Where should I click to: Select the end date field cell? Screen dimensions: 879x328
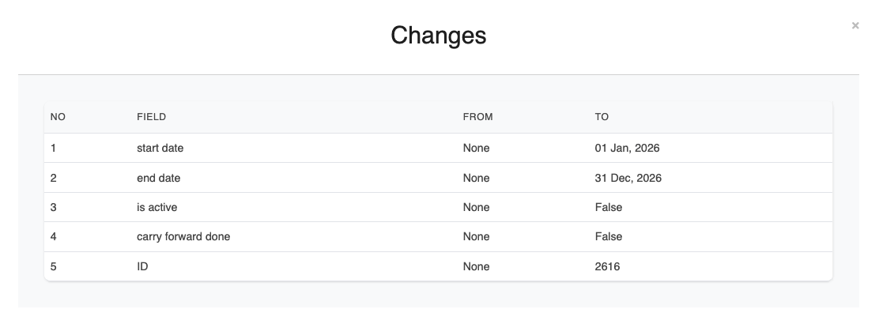[x=158, y=178]
